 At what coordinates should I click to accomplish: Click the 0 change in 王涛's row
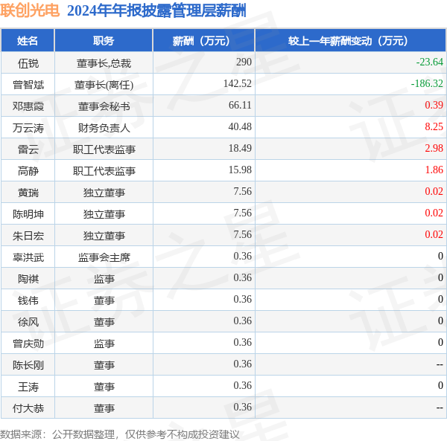[440, 385]
